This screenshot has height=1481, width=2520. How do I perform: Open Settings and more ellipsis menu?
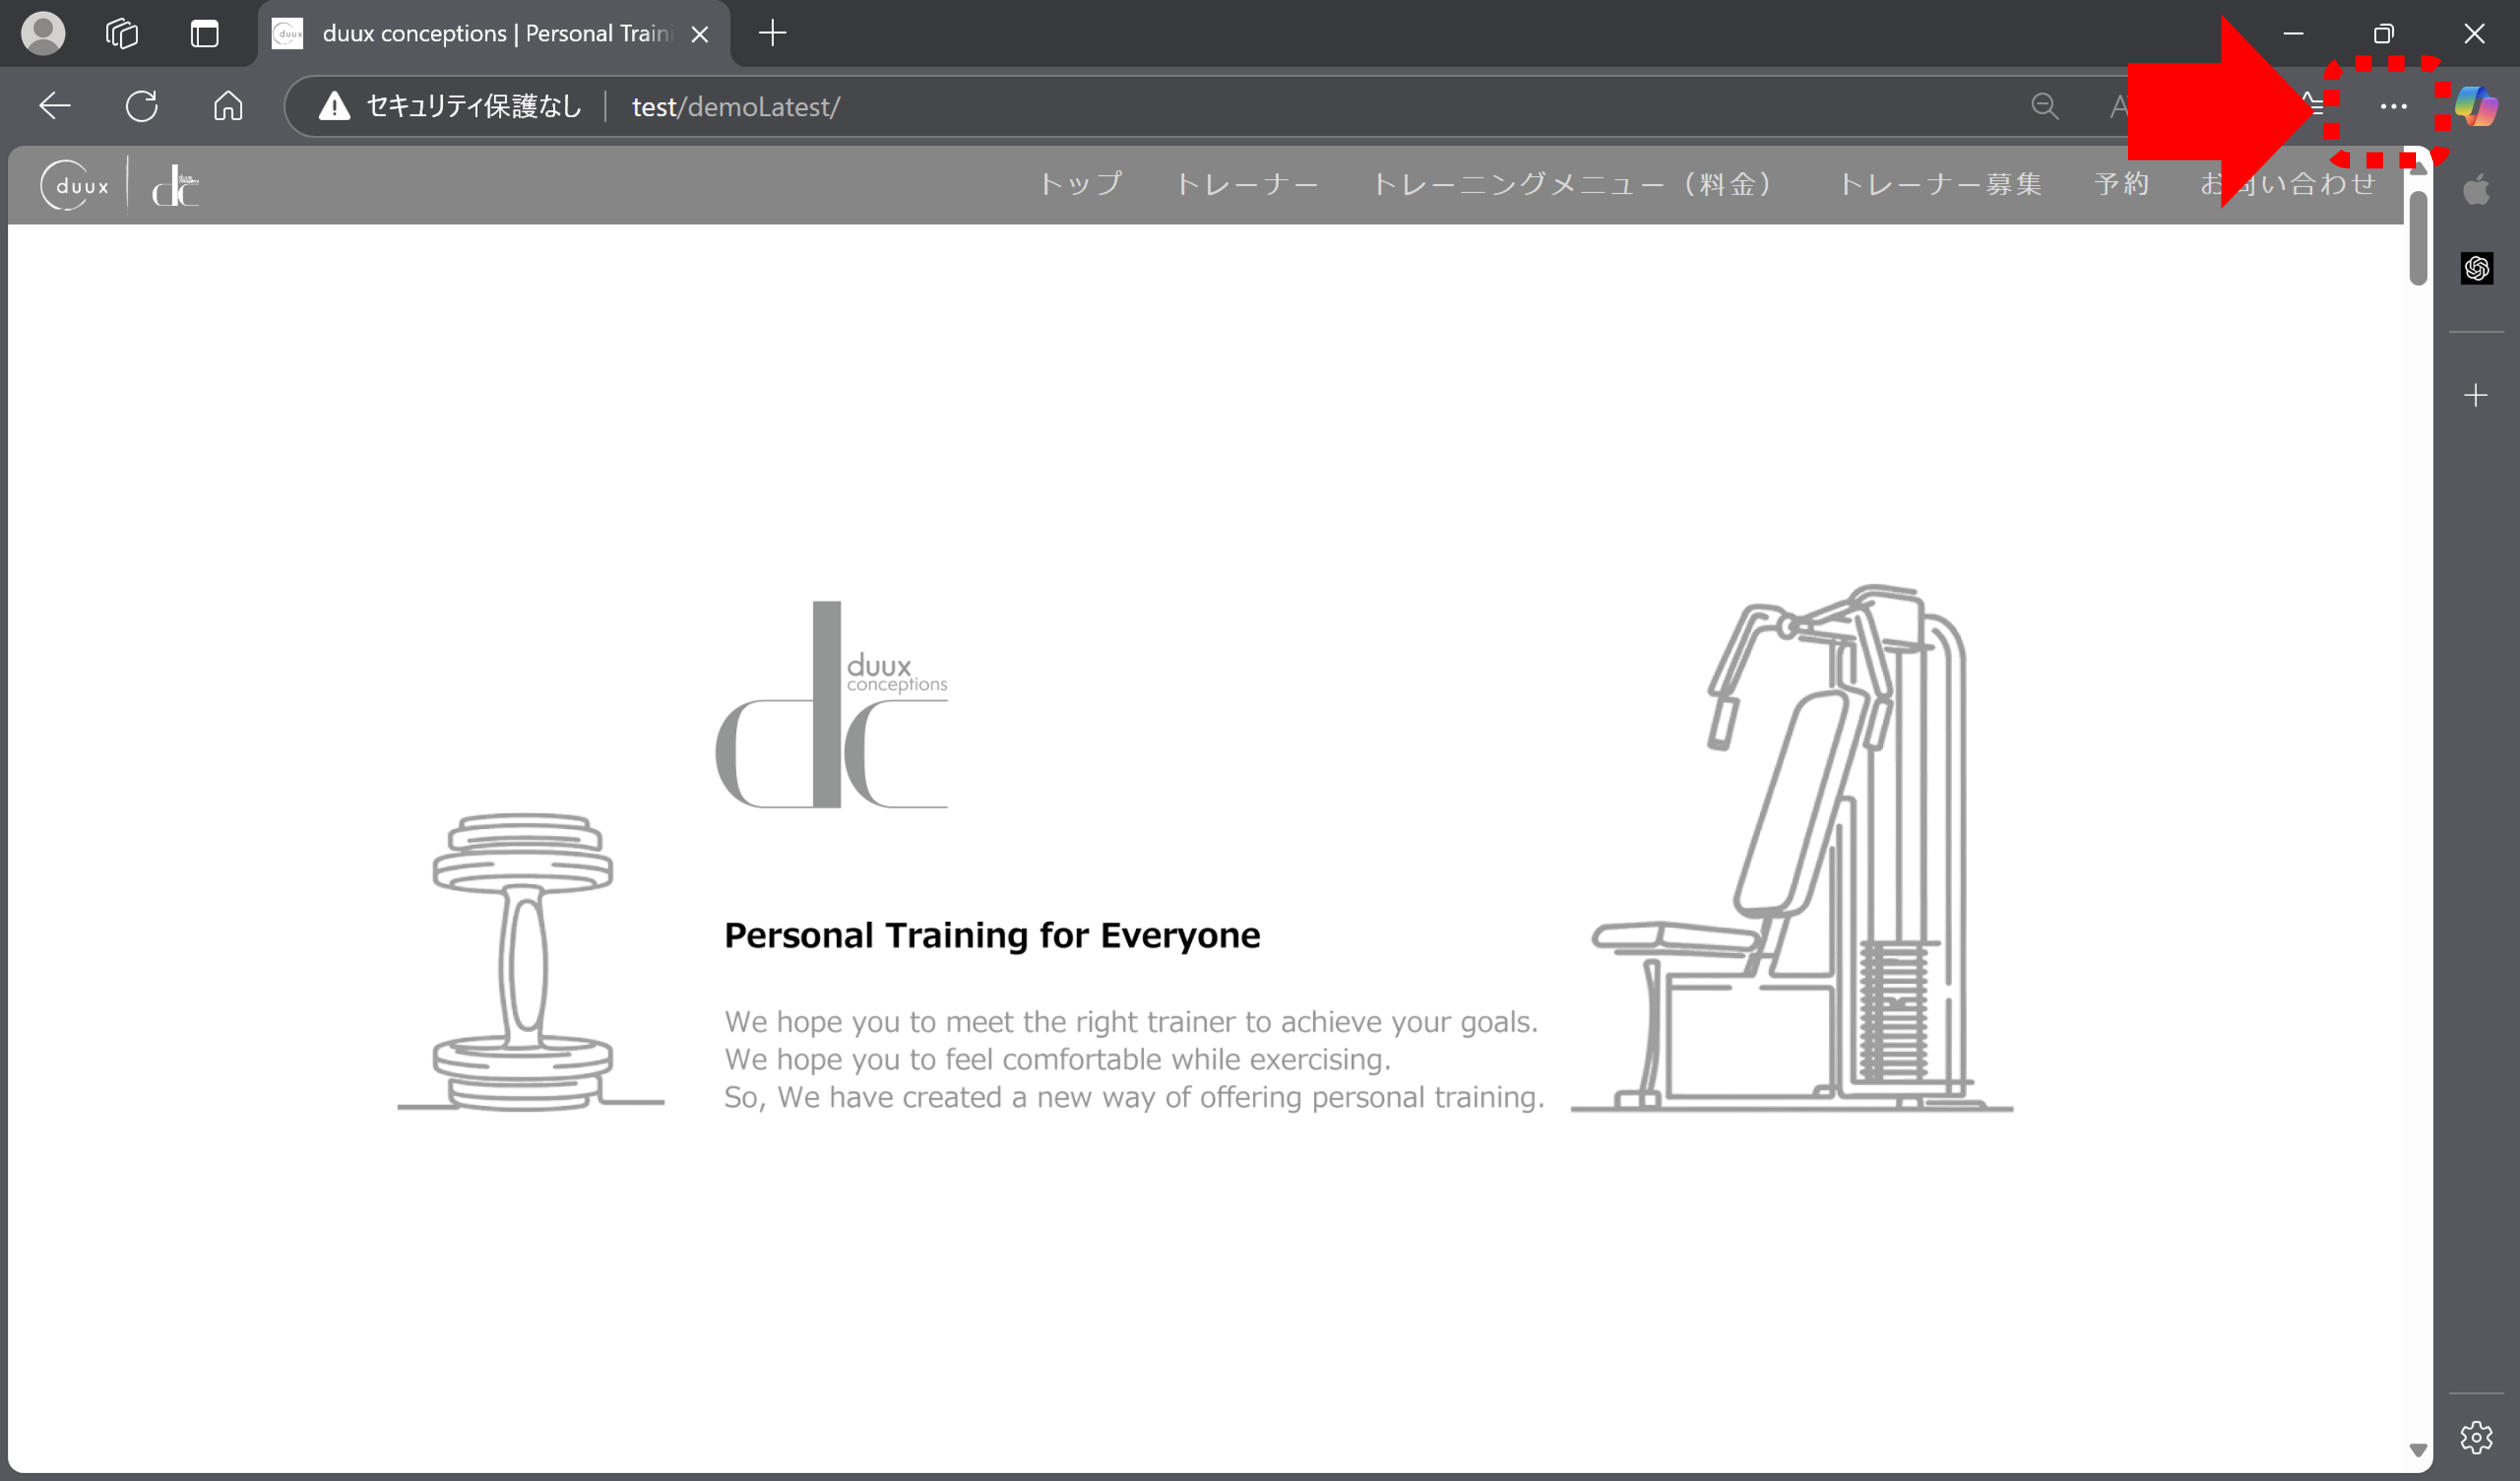(x=2393, y=106)
